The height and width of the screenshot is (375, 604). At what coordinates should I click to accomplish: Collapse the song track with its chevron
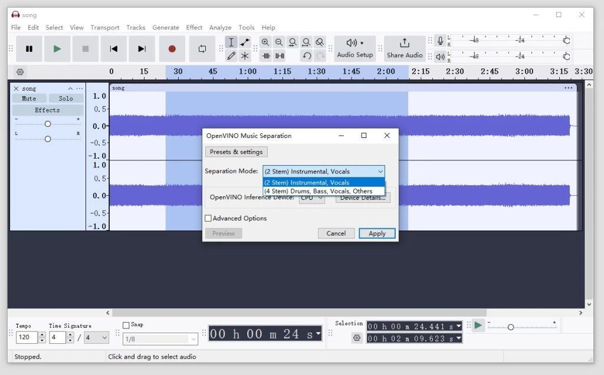[70, 88]
